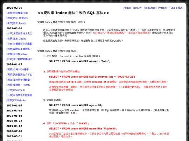
Task: Click red heading 4 mentioning %XXX%
Action: point(68,124)
